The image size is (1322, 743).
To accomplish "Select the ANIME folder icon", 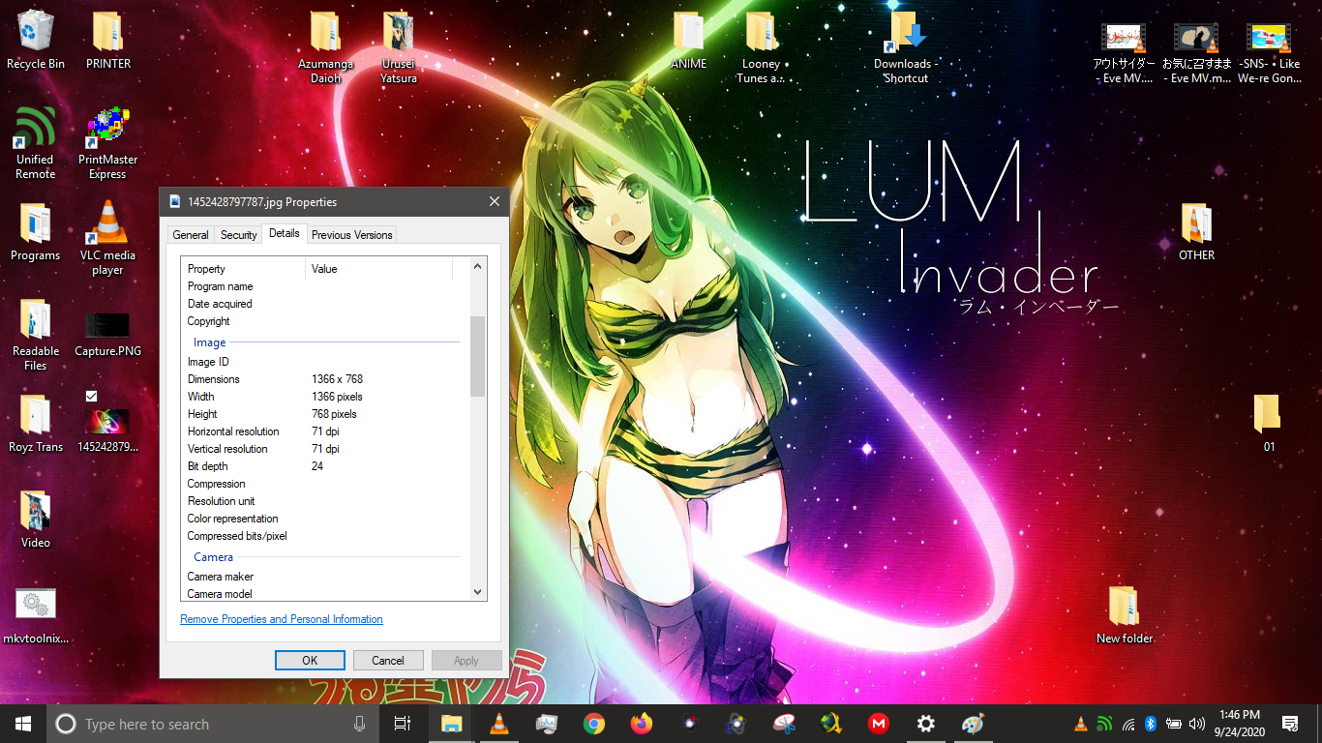I will point(689,40).
